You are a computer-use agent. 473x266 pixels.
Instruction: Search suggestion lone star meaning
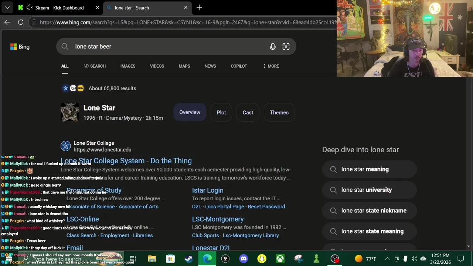coord(370,169)
